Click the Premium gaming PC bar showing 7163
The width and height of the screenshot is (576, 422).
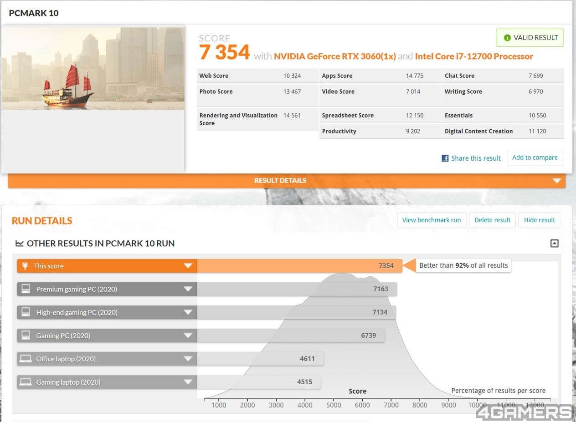297,289
